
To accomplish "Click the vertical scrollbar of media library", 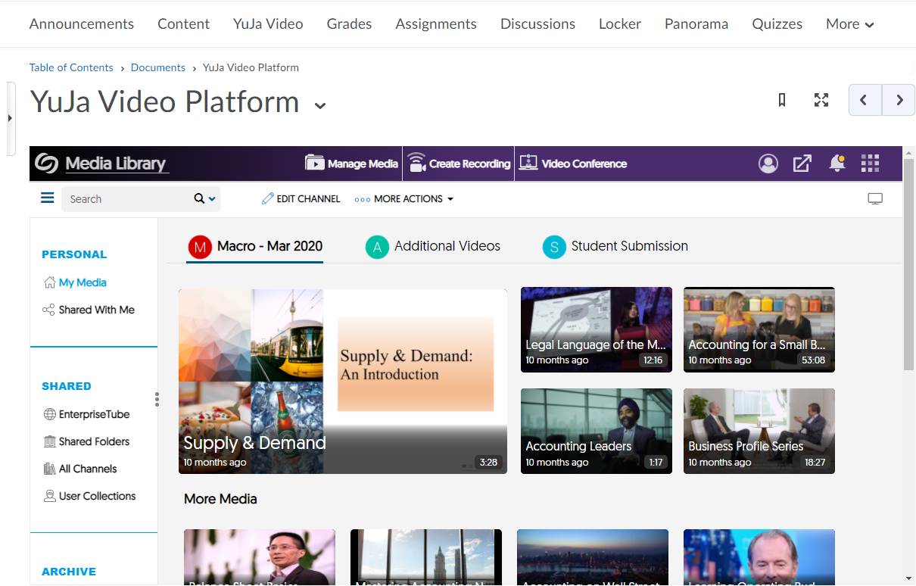I will point(909,265).
